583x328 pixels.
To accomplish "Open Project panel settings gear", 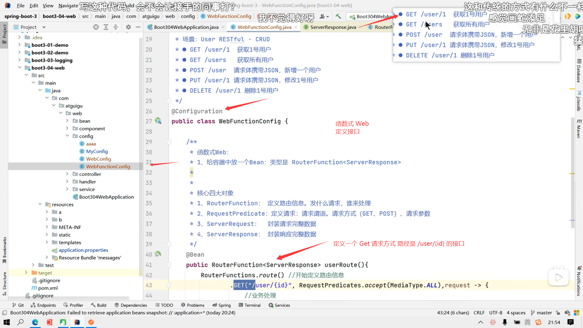I will pyautogui.click(x=128, y=27).
